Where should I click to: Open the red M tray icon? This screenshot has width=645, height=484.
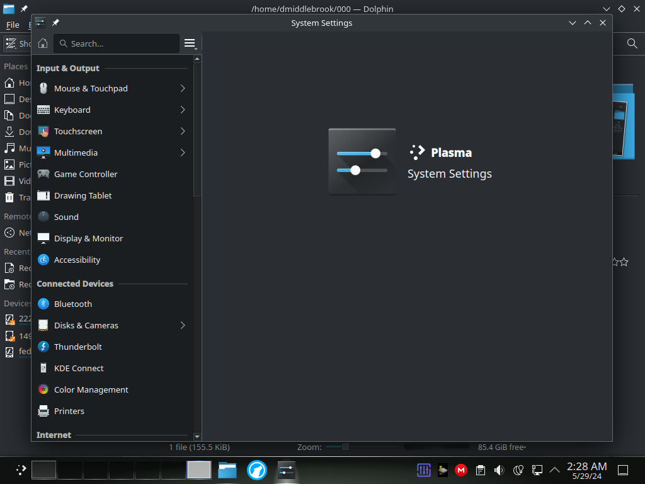pos(461,470)
